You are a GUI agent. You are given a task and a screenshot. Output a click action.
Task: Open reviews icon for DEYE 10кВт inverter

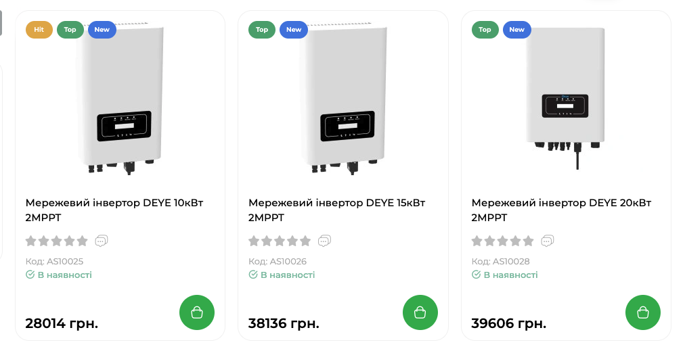point(102,241)
